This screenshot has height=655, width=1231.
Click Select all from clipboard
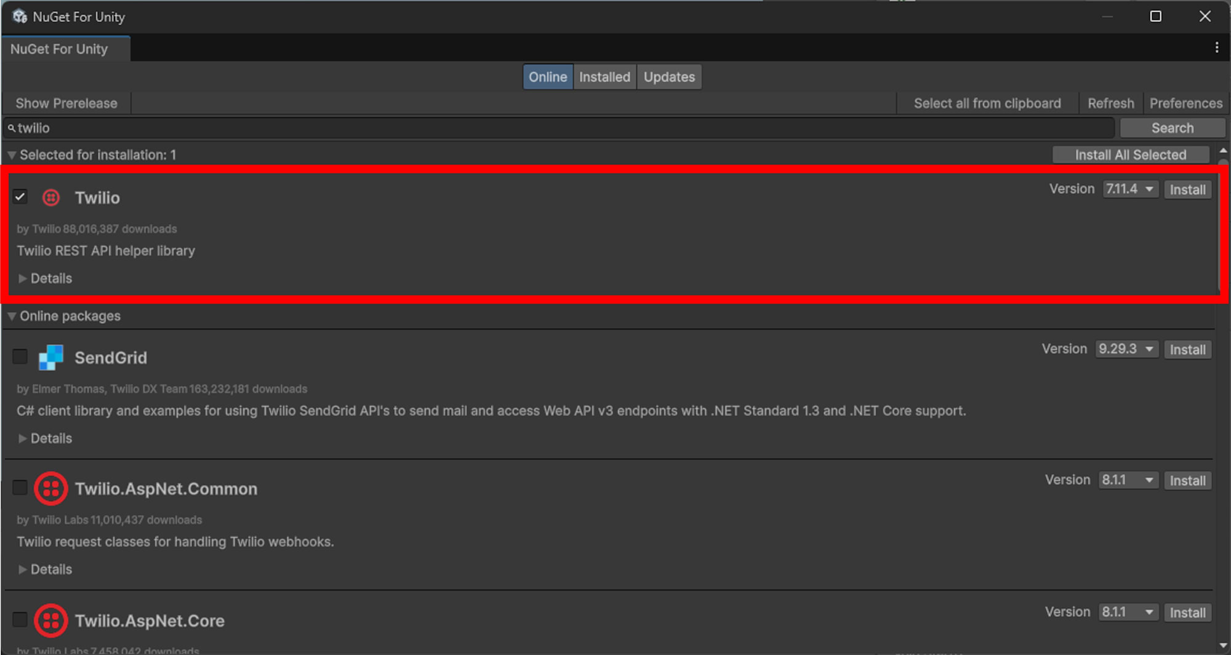[987, 103]
